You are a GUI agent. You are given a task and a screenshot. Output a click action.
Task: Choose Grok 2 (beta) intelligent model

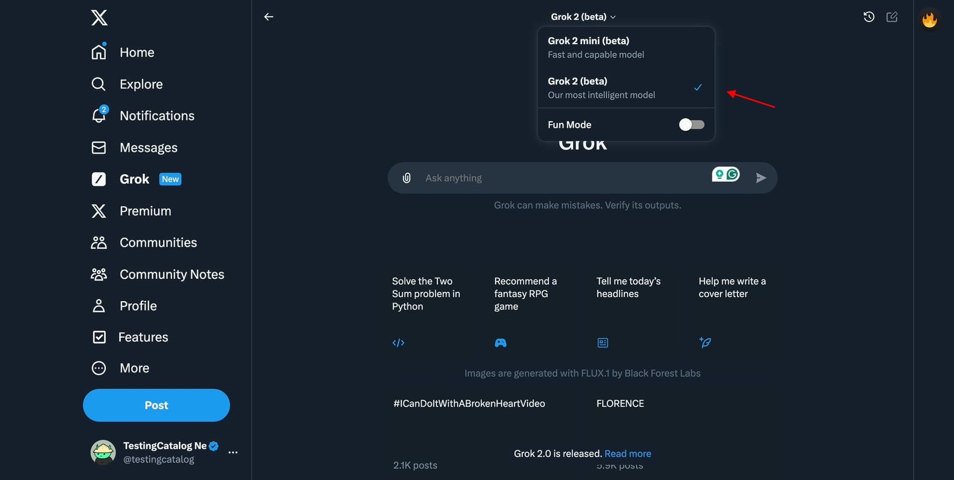(626, 88)
